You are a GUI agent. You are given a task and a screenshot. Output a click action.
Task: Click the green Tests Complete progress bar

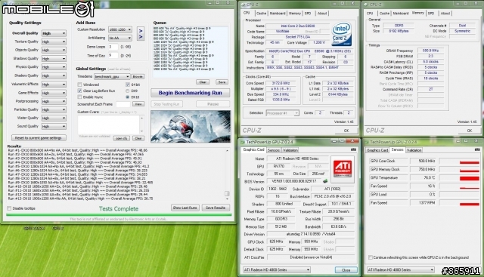point(119,215)
